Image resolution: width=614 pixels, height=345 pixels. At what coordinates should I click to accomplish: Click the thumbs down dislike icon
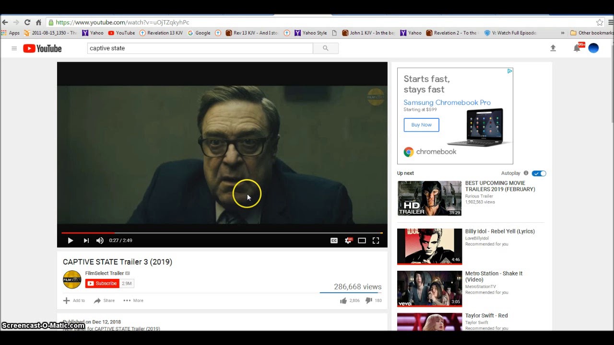[369, 300]
